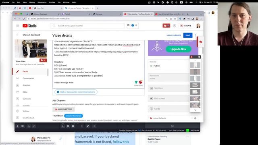The height and width of the screenshot is (145, 258).
Task: Click the OBS remove scene trash icon
Action: pos(23,126)
